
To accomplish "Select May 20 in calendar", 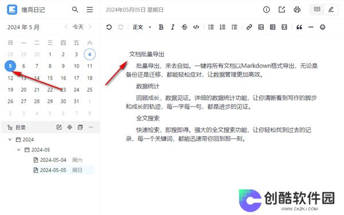I will (x=24, y=90).
